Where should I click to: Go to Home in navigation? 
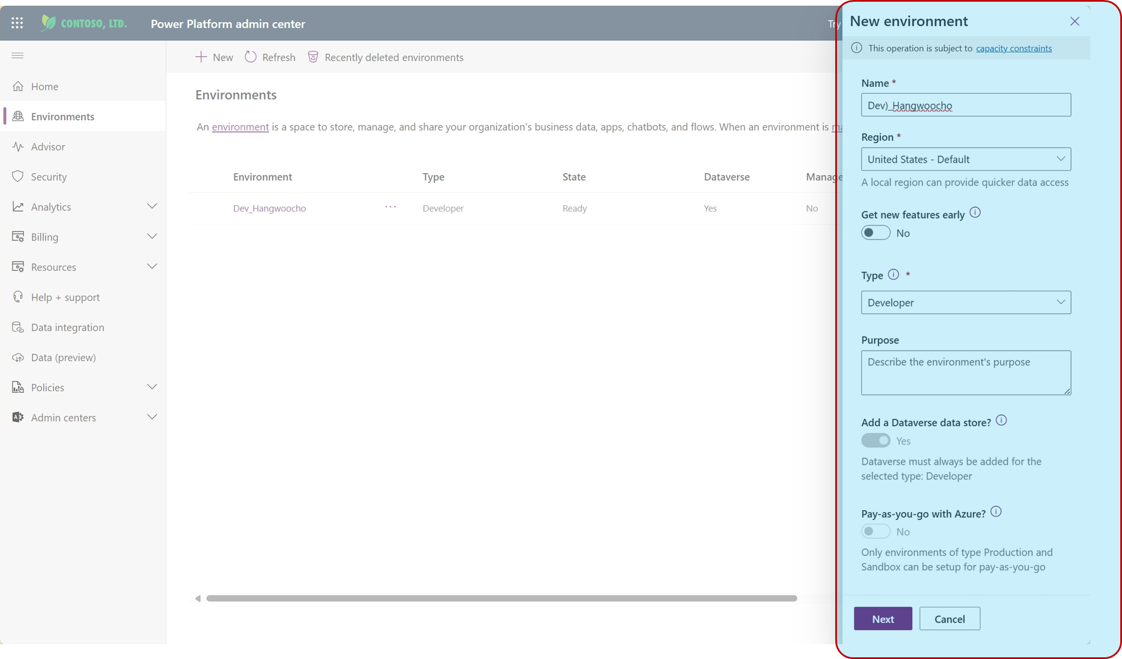click(x=84, y=86)
